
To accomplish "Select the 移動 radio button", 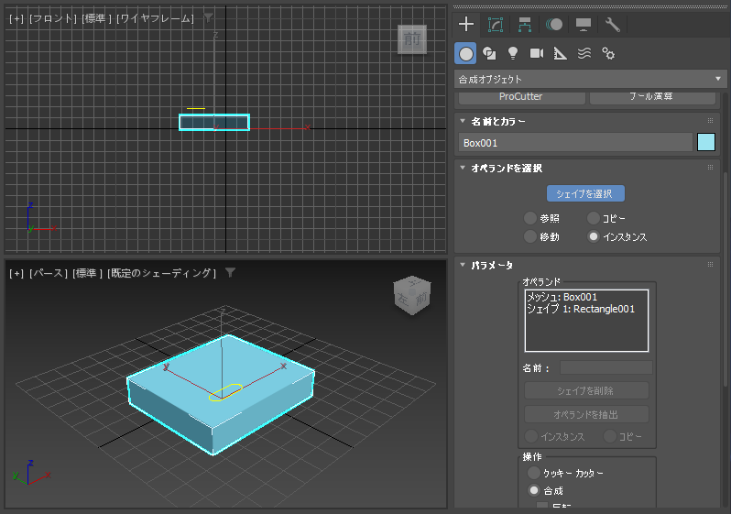I will (530, 236).
